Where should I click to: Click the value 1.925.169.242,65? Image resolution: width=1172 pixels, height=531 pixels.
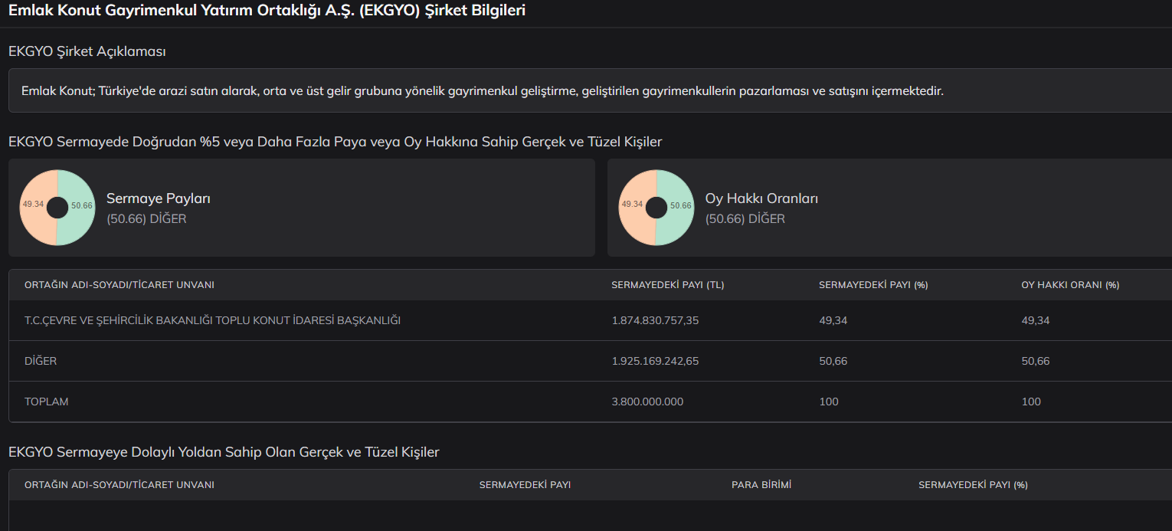[x=655, y=361]
